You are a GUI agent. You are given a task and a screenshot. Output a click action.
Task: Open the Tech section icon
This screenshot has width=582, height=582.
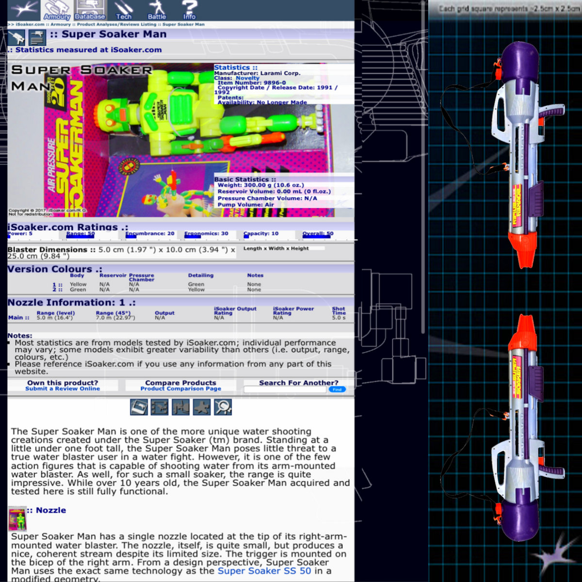click(x=124, y=10)
